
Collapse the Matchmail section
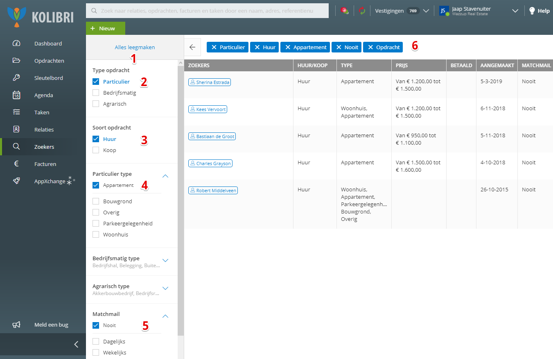[165, 316]
